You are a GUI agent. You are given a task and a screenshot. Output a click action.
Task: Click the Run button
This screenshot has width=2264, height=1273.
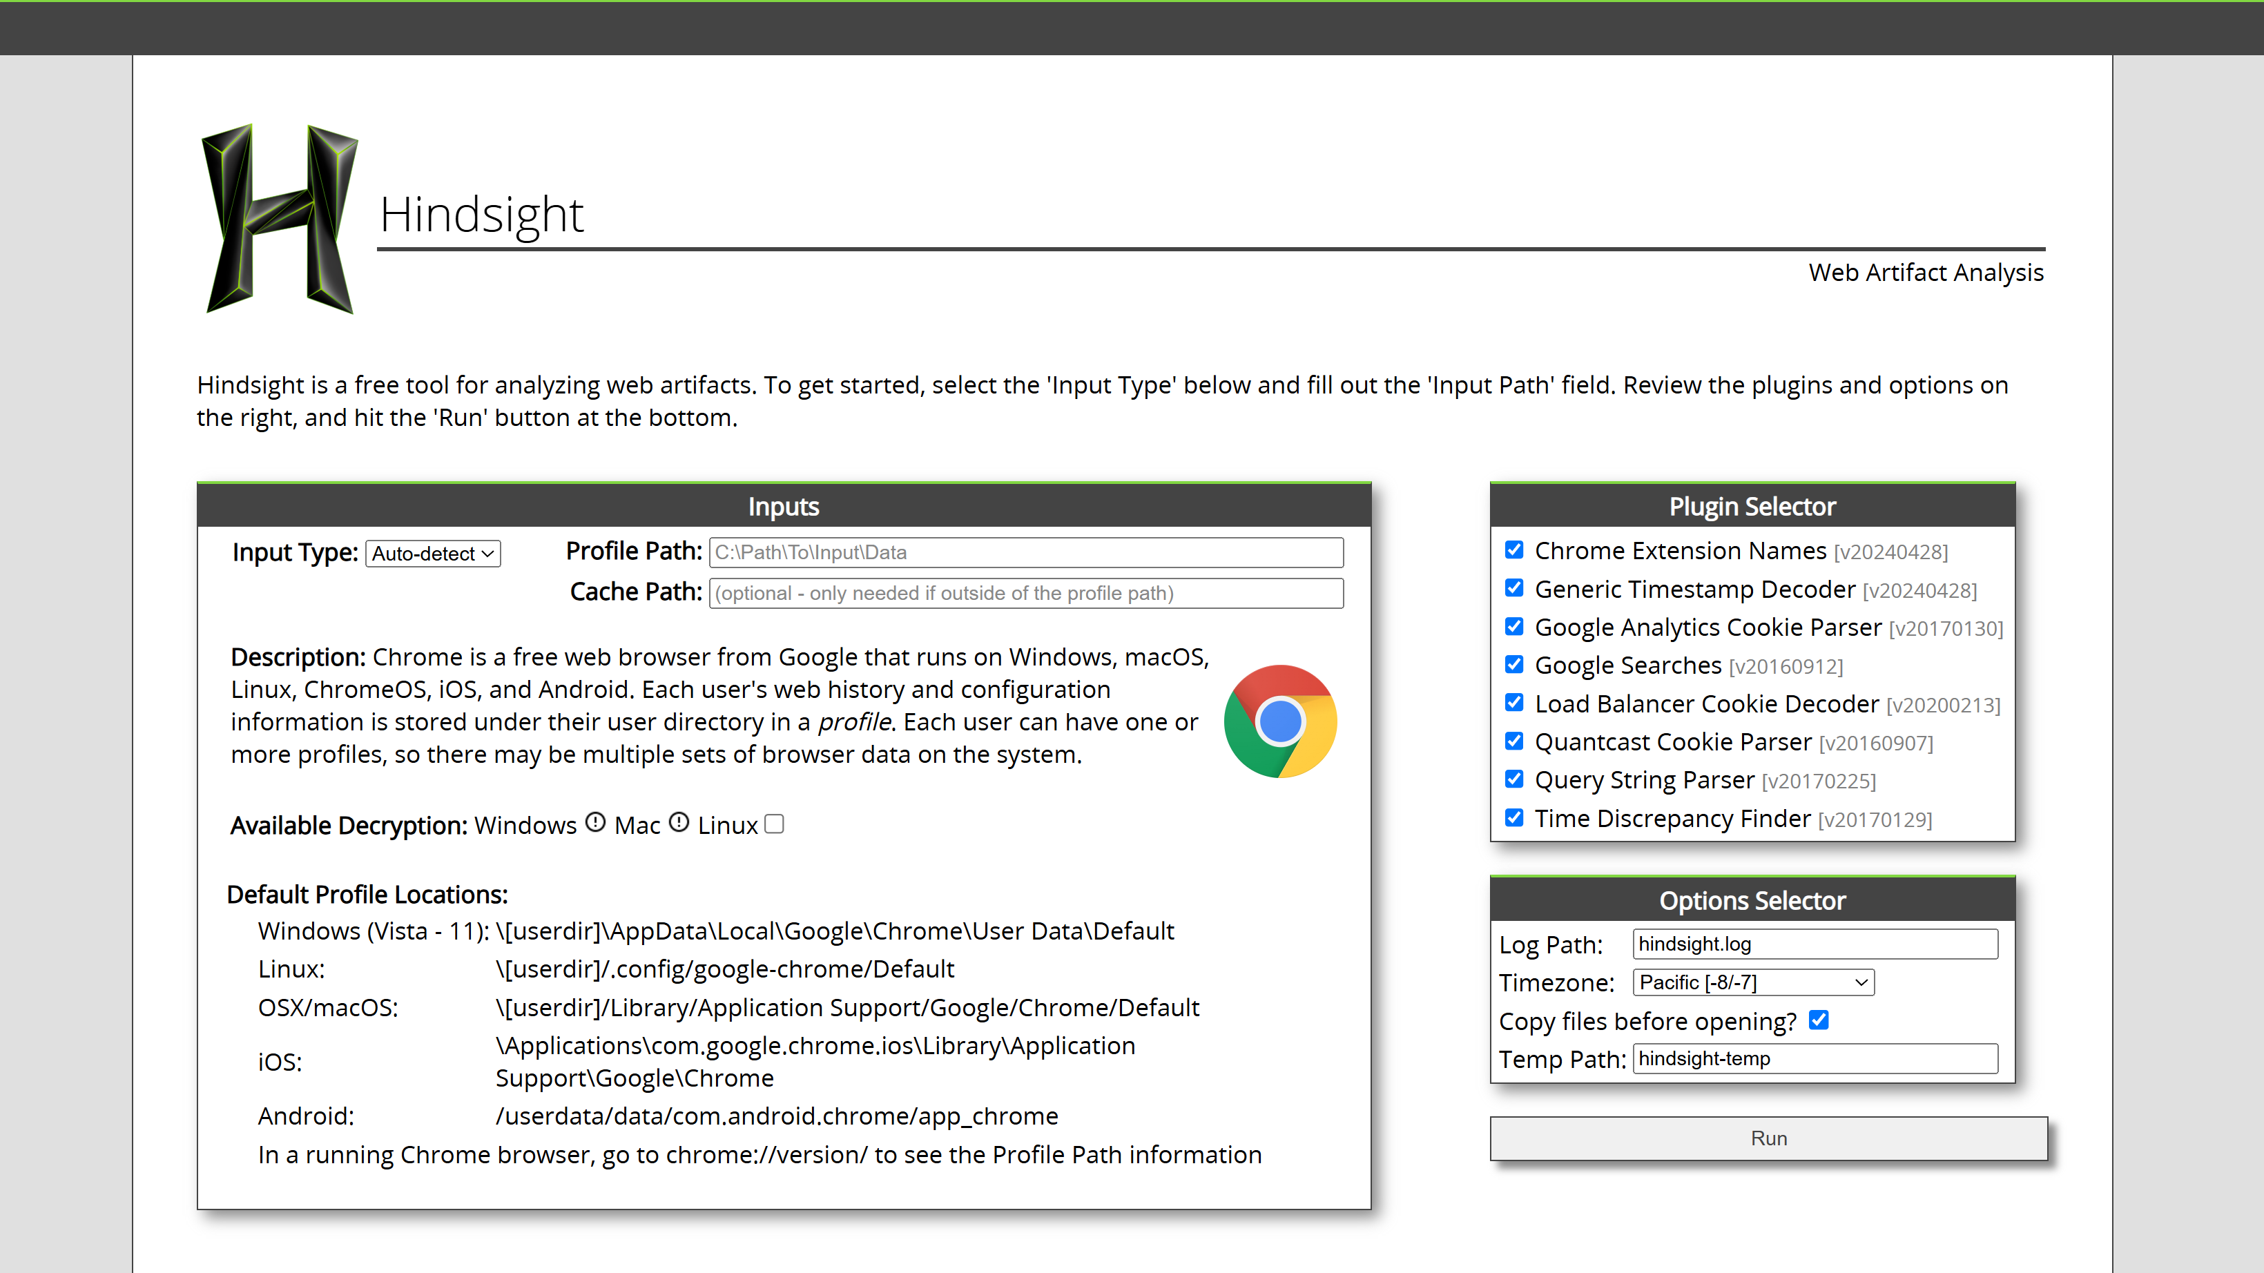click(1768, 1138)
